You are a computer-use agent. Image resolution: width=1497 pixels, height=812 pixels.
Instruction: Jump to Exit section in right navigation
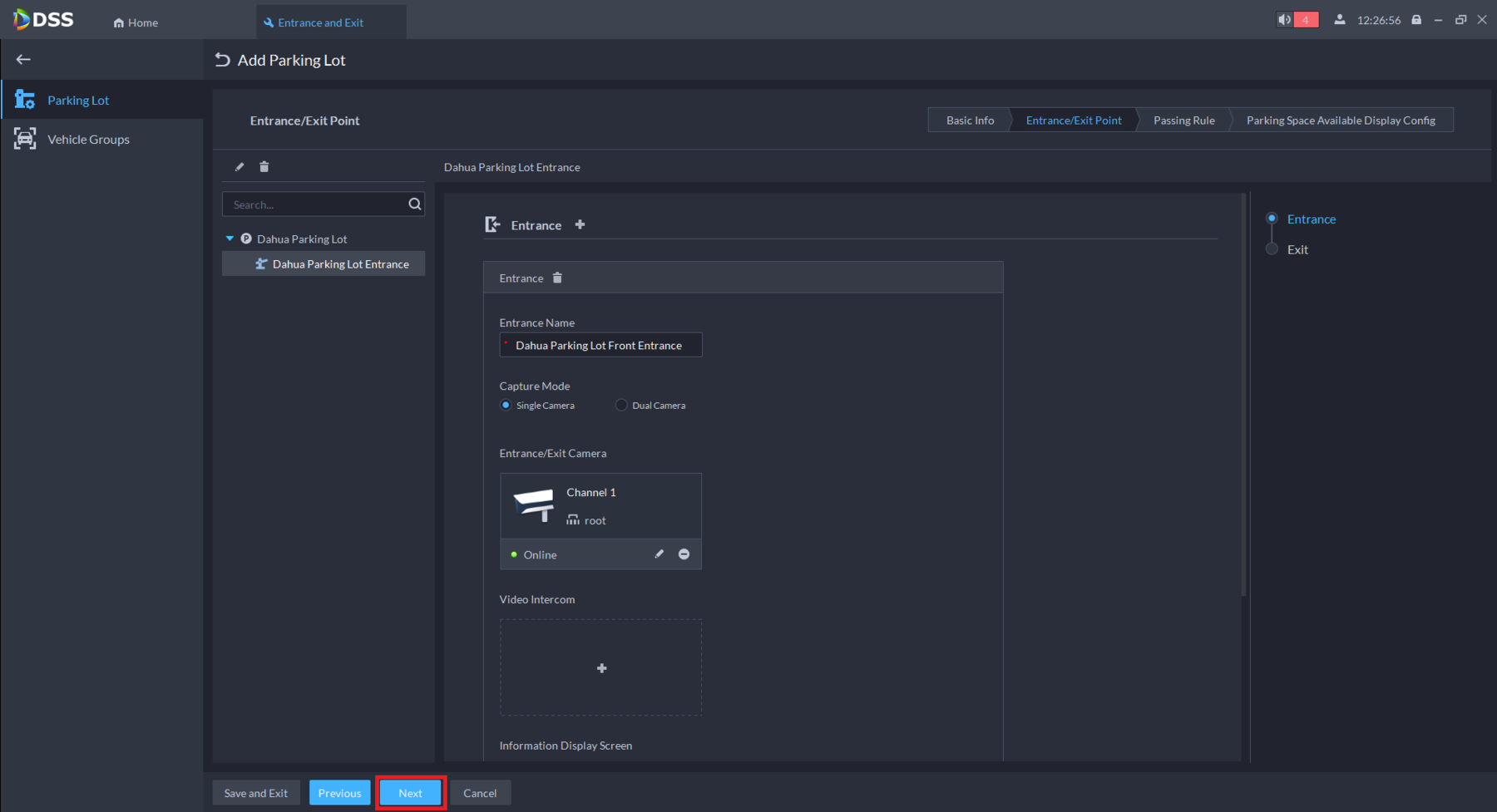pos(1297,249)
